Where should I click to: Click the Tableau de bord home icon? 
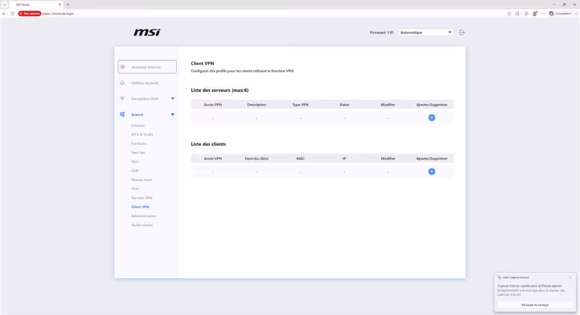122,83
